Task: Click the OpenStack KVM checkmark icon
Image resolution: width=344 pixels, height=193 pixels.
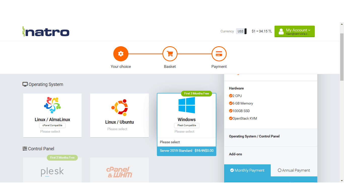Action: 231,118
